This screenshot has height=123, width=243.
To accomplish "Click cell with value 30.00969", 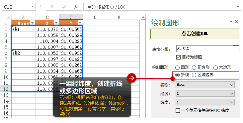I will [71, 47].
